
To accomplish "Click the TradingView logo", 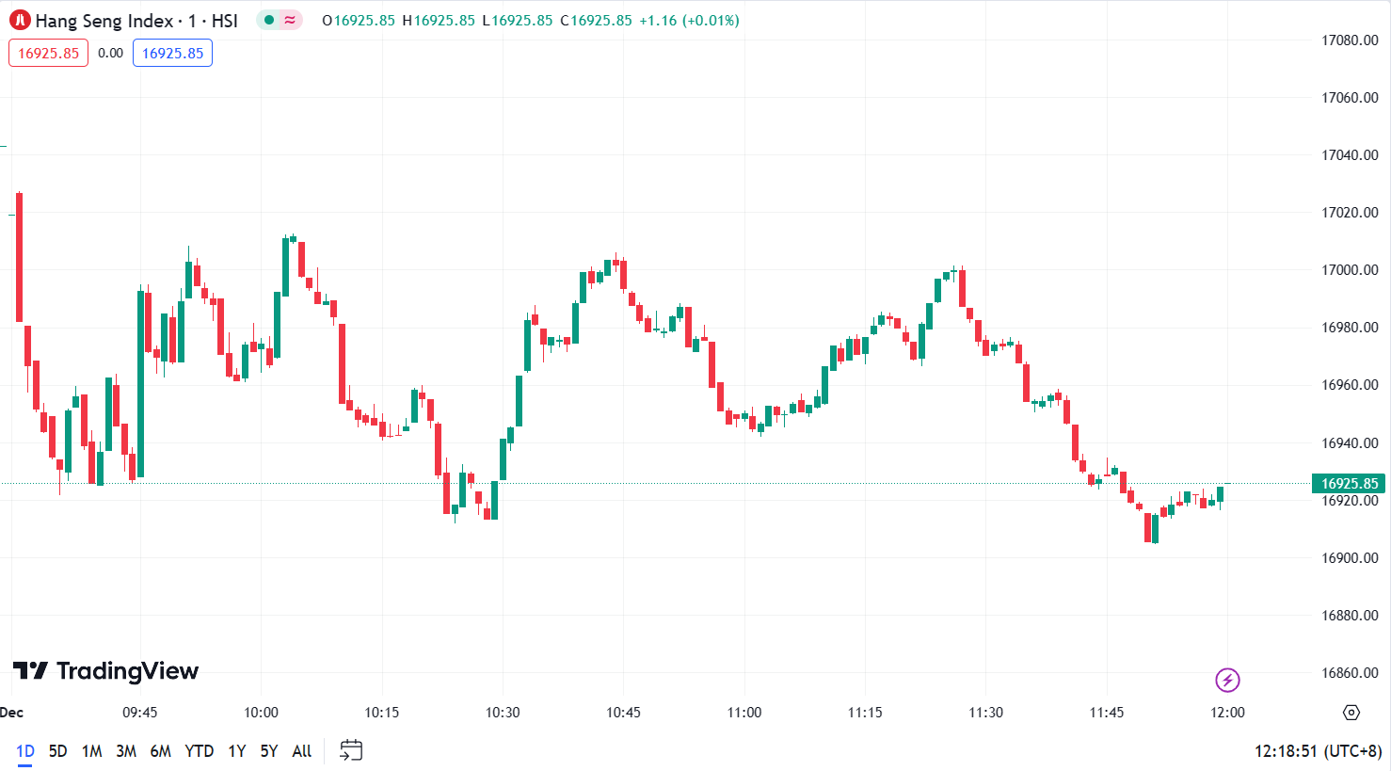I will (x=105, y=671).
